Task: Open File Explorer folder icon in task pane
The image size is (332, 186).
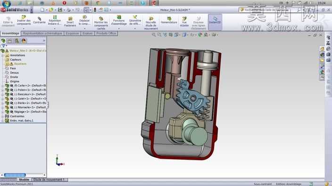Action: tap(322, 60)
